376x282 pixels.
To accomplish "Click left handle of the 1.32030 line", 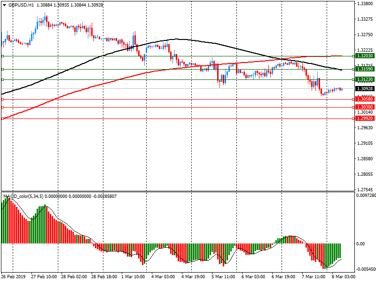I will pyautogui.click(x=3, y=56).
